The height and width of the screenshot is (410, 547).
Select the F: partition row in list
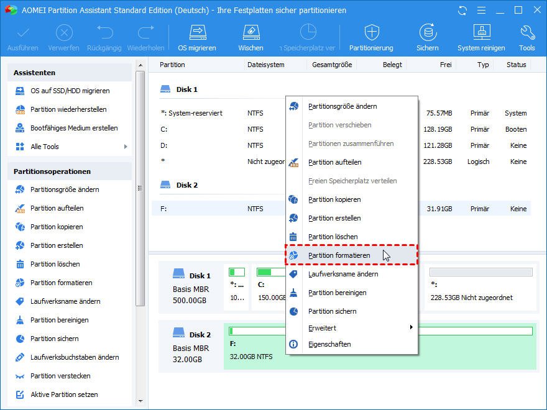coord(341,209)
